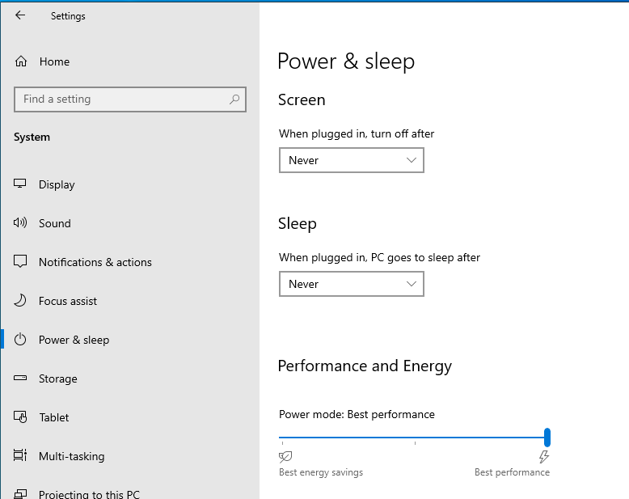Open the Focus assist page
The width and height of the screenshot is (629, 499).
(68, 301)
